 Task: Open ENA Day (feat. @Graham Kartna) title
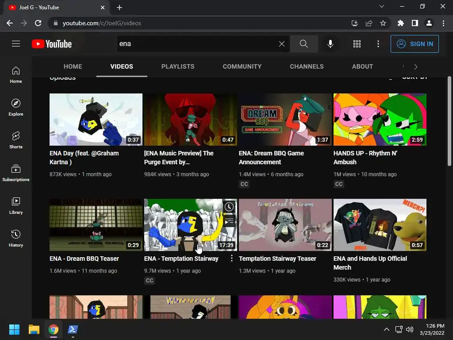pos(84,158)
